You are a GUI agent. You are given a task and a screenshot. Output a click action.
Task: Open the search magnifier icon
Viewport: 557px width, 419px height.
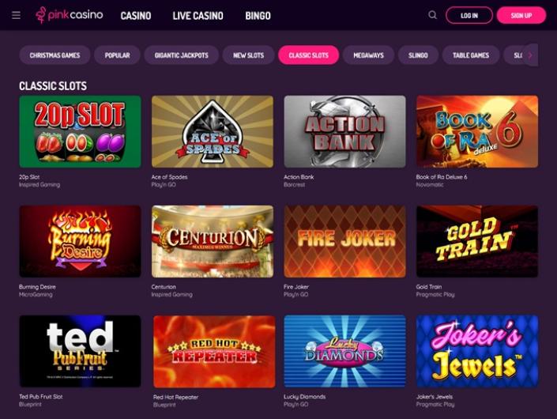click(x=432, y=15)
